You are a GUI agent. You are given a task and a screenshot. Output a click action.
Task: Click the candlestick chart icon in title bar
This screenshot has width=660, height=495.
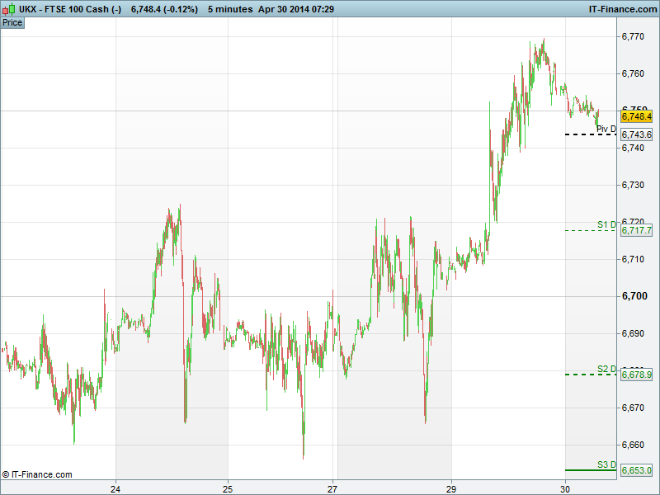pyautogui.click(x=7, y=8)
